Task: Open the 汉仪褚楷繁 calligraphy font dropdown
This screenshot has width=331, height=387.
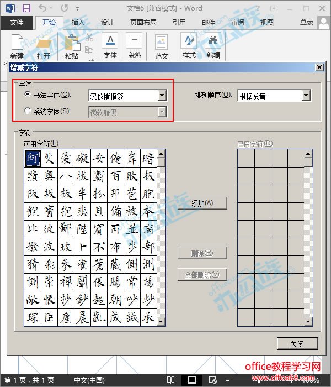Action: [x=162, y=95]
